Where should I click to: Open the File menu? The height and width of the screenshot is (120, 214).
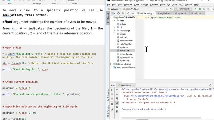tap(108, 5)
